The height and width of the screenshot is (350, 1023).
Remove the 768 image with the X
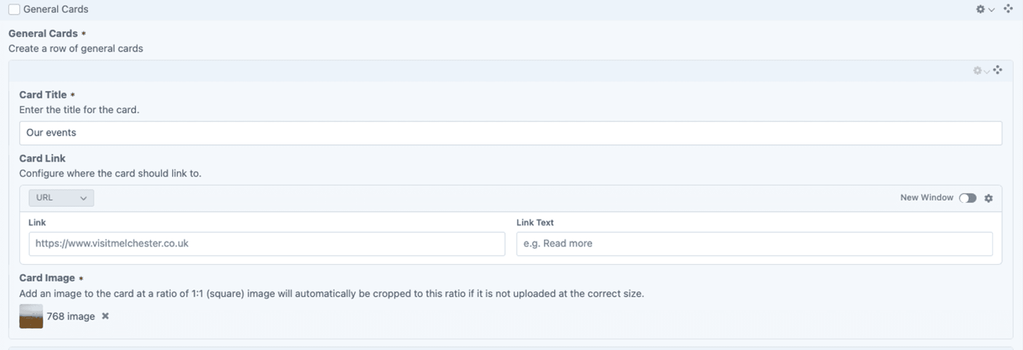[x=105, y=316]
